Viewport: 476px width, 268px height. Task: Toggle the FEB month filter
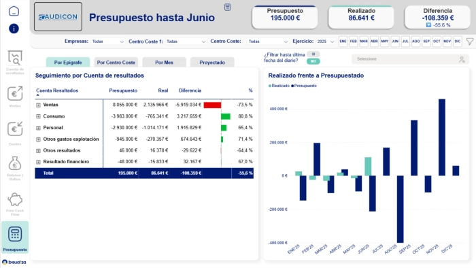click(354, 41)
